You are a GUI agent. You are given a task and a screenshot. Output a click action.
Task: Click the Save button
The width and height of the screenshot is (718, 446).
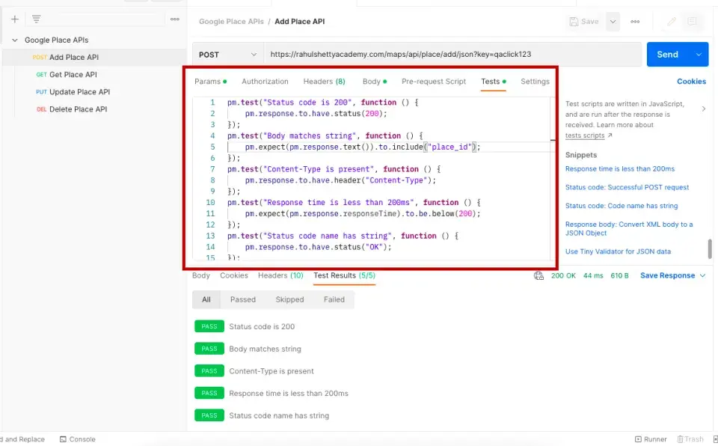(x=584, y=22)
